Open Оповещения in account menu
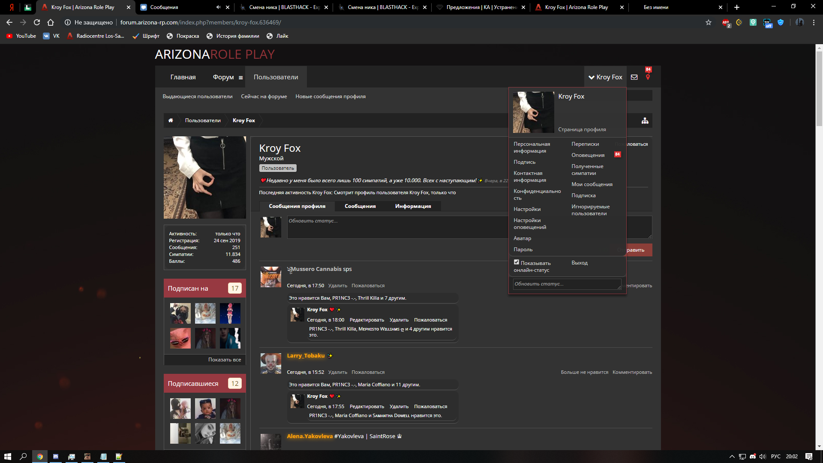Image resolution: width=823 pixels, height=463 pixels. [588, 155]
